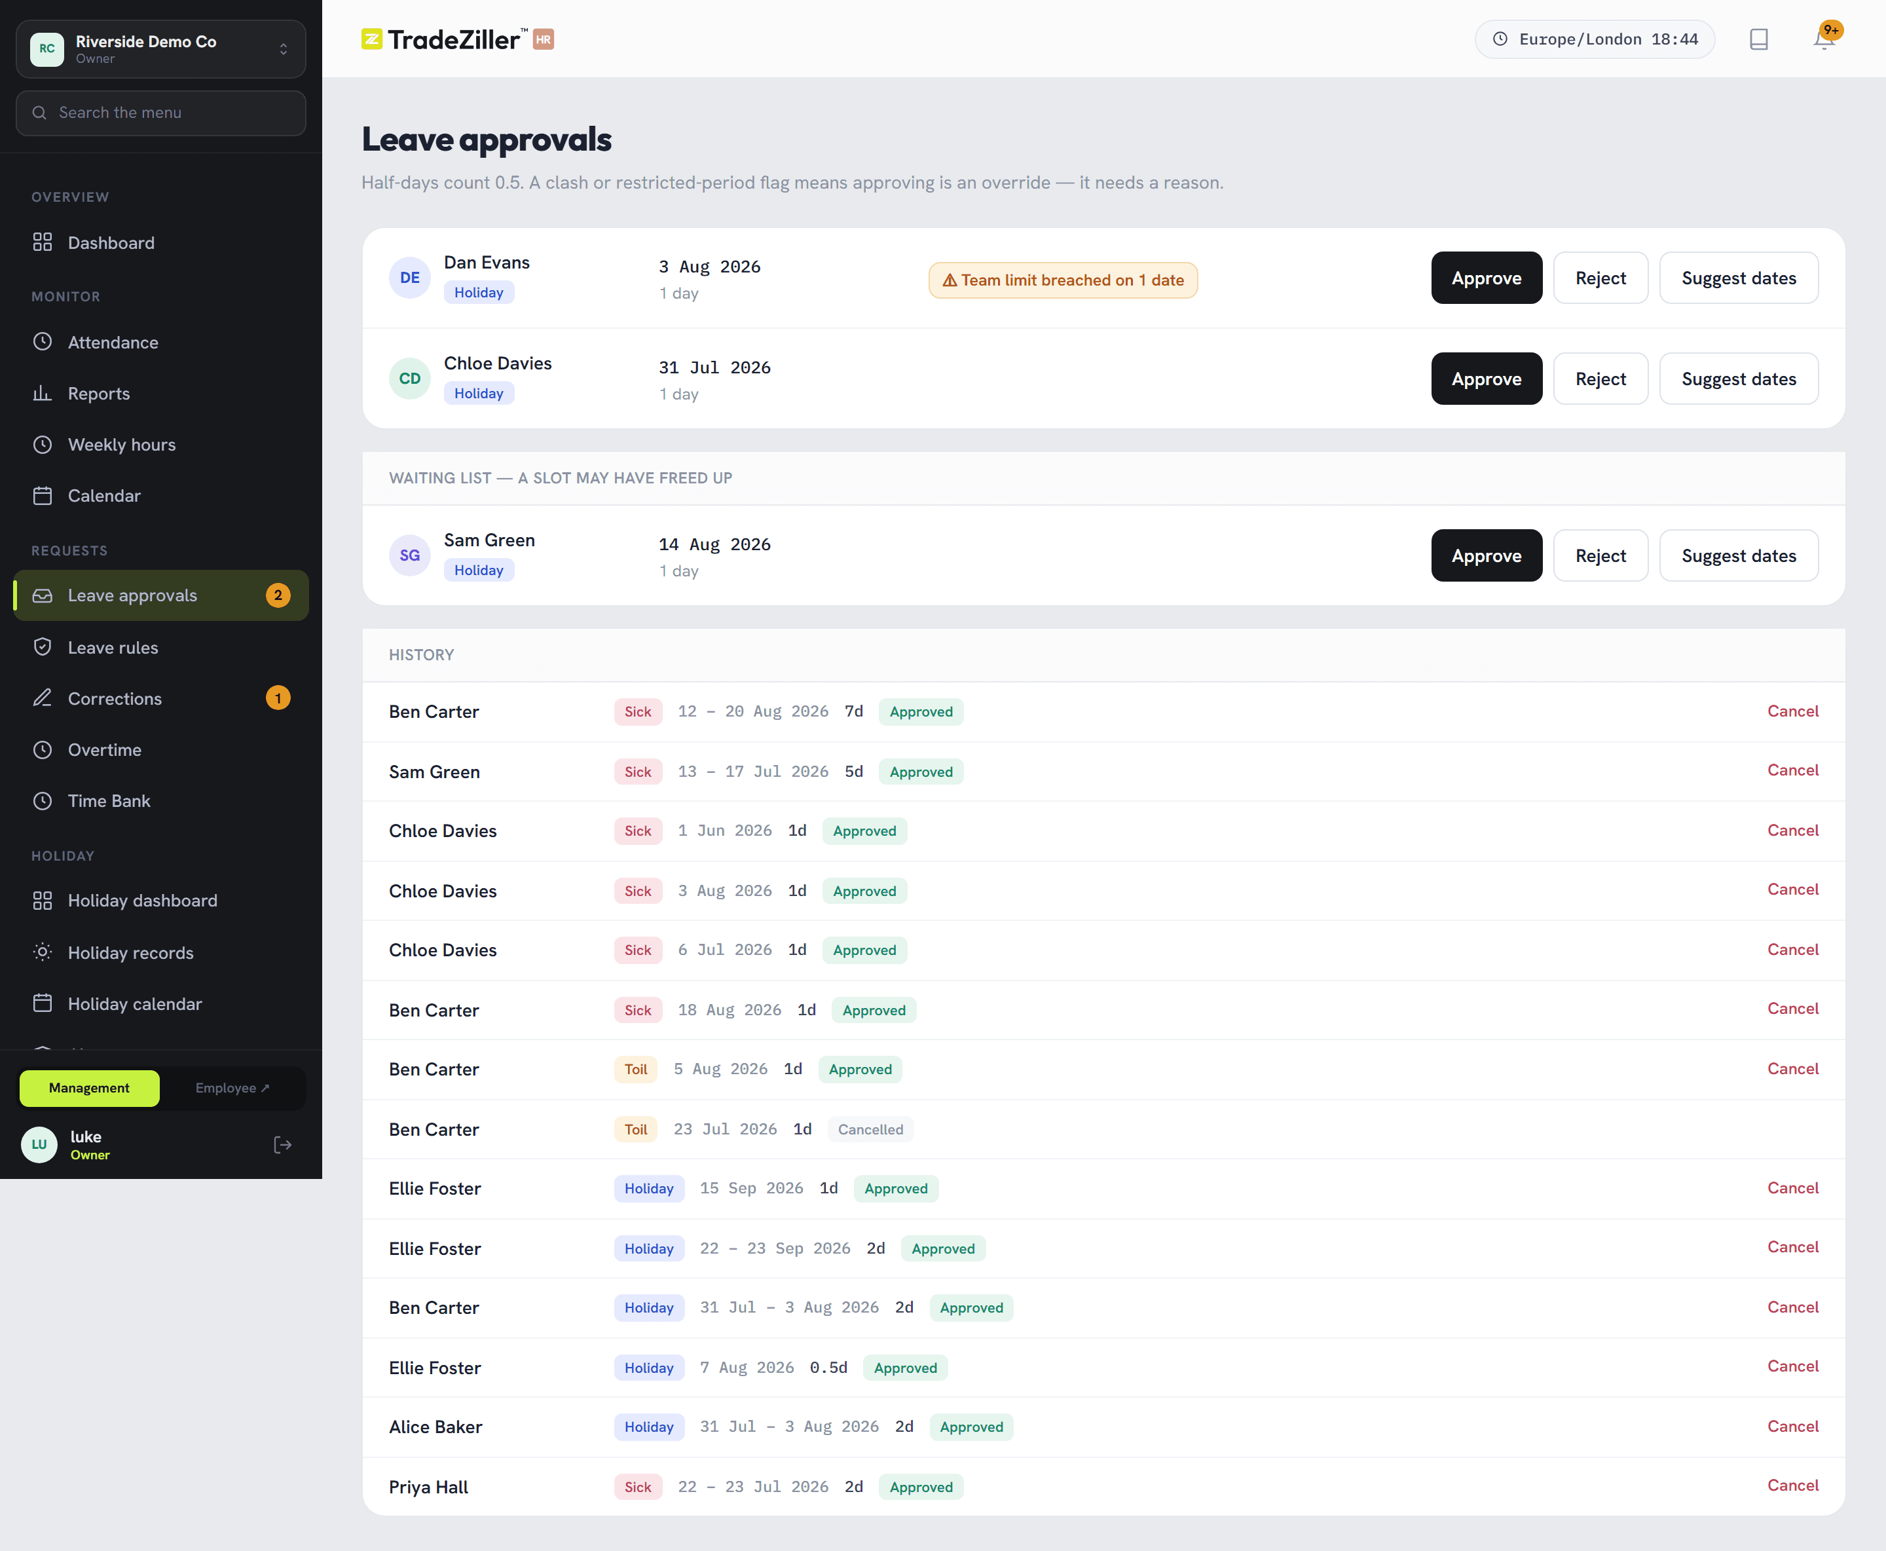Click the Search the menu field

(x=161, y=113)
